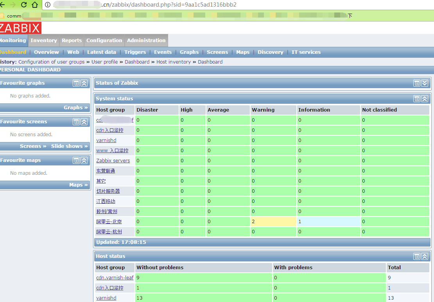Open the Screens submenu item
Screen dimensions: 434x302
coord(217,52)
